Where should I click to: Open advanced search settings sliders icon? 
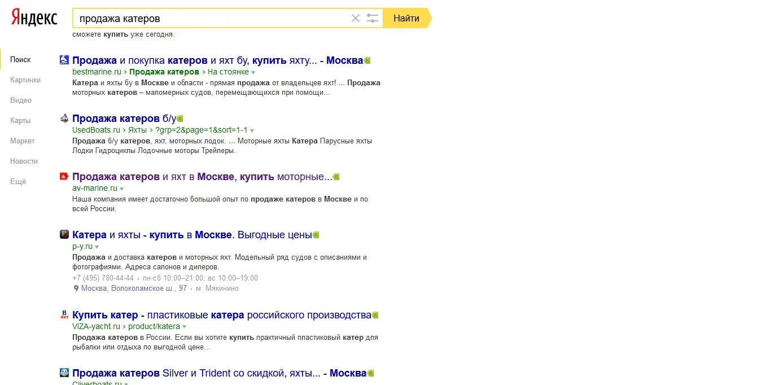[373, 18]
